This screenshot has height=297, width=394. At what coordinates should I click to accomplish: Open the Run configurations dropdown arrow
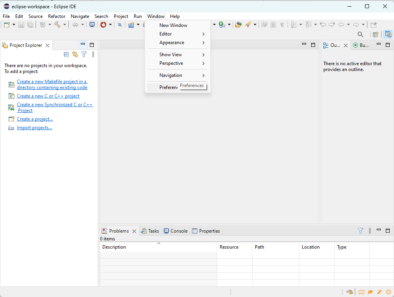229,24
